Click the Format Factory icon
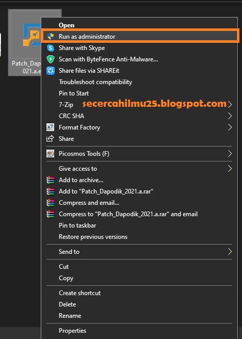This screenshot has width=242, height=339. (x=50, y=127)
